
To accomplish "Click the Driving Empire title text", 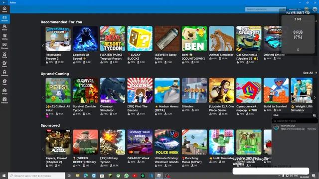I will click(x=274, y=55).
